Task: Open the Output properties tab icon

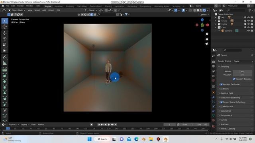Action: pos(214,66)
